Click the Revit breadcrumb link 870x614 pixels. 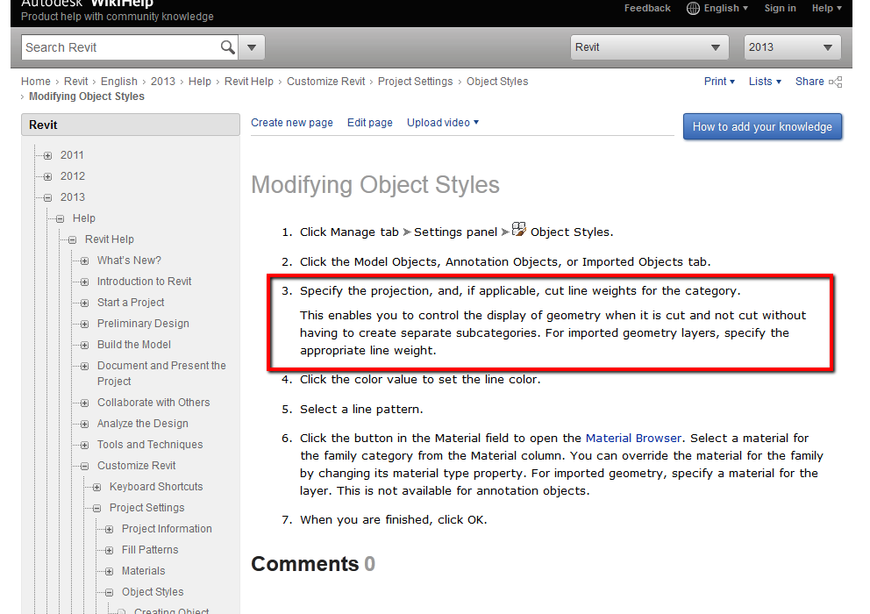click(76, 82)
